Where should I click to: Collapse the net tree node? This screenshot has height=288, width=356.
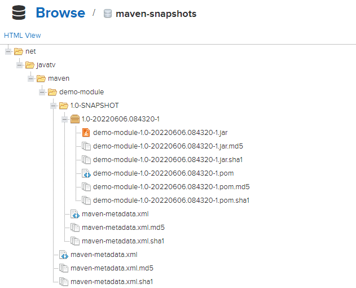point(8,51)
